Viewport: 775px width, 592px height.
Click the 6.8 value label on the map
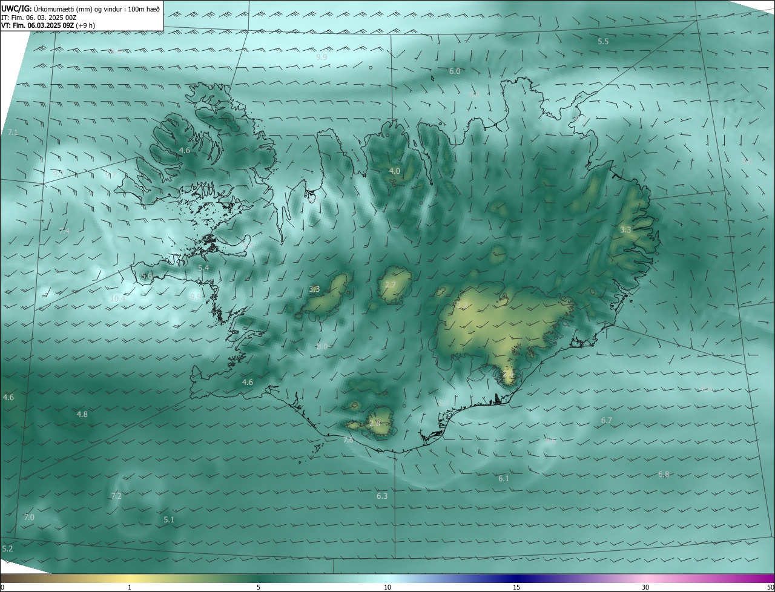tap(664, 475)
